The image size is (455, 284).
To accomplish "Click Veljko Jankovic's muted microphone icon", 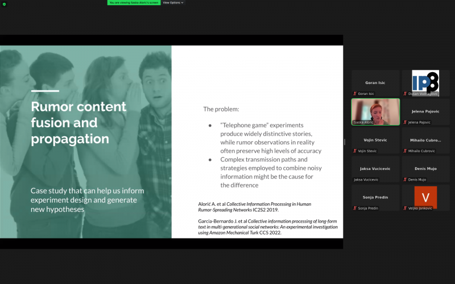I will 406,208.
